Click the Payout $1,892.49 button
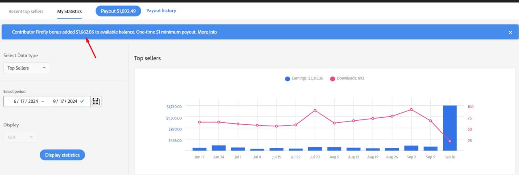The width and height of the screenshot is (519, 175). [118, 11]
